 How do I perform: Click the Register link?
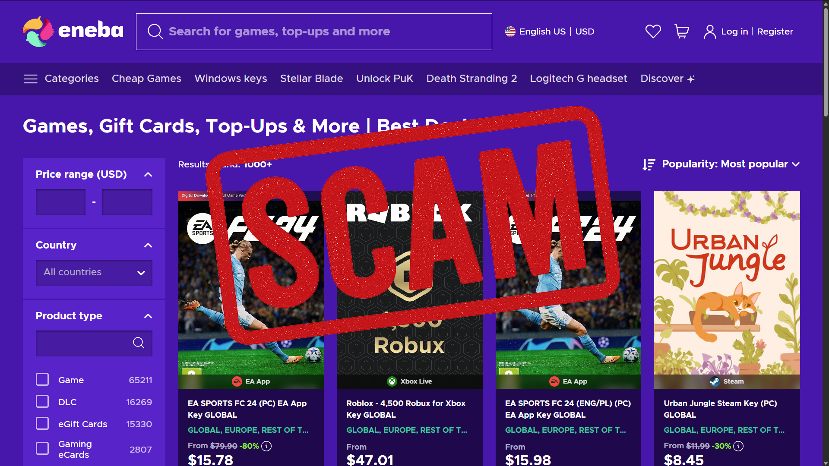tap(775, 31)
